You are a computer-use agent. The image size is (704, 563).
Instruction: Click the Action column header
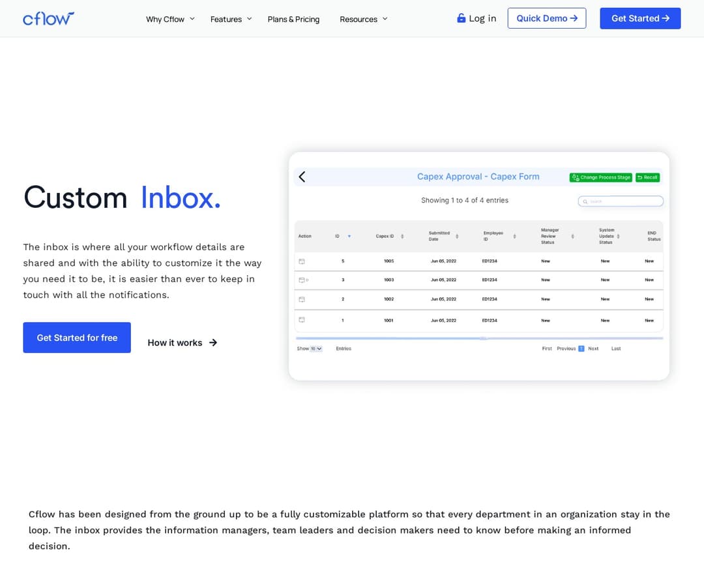(305, 236)
